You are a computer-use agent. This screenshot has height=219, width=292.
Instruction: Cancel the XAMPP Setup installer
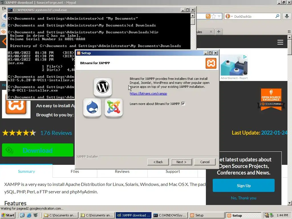tap(205, 162)
